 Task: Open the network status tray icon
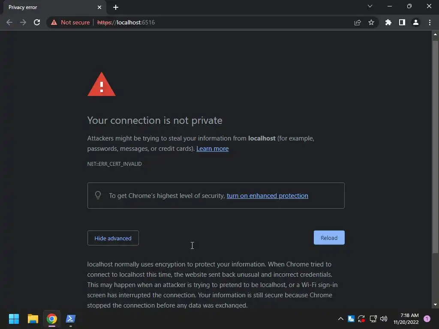coord(373,319)
